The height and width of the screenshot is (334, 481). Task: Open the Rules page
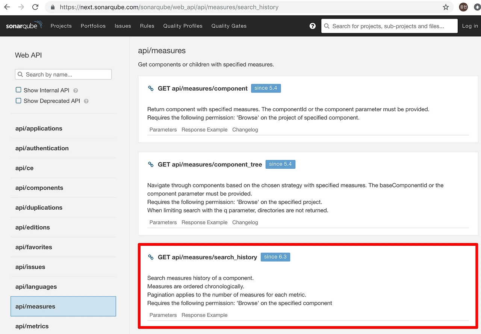[147, 26]
